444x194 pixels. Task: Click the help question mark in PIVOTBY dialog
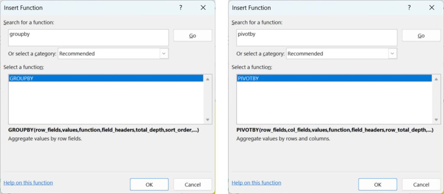pos(409,8)
